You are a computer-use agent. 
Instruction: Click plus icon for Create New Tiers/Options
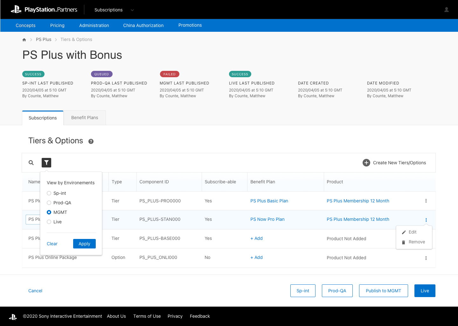pyautogui.click(x=366, y=163)
